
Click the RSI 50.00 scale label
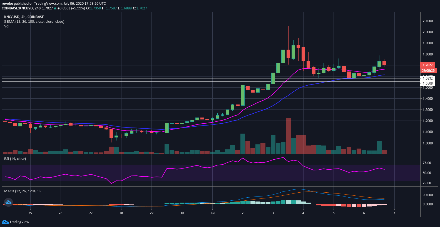[x=427, y=173]
